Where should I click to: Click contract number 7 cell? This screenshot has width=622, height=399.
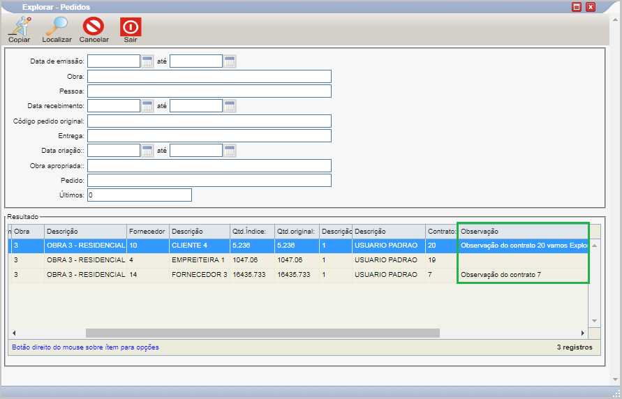[x=441, y=275]
